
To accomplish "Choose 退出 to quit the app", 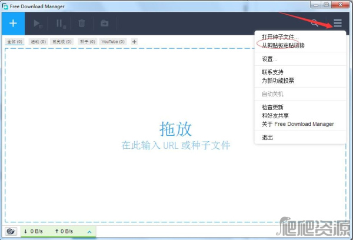I will click(x=300, y=137).
